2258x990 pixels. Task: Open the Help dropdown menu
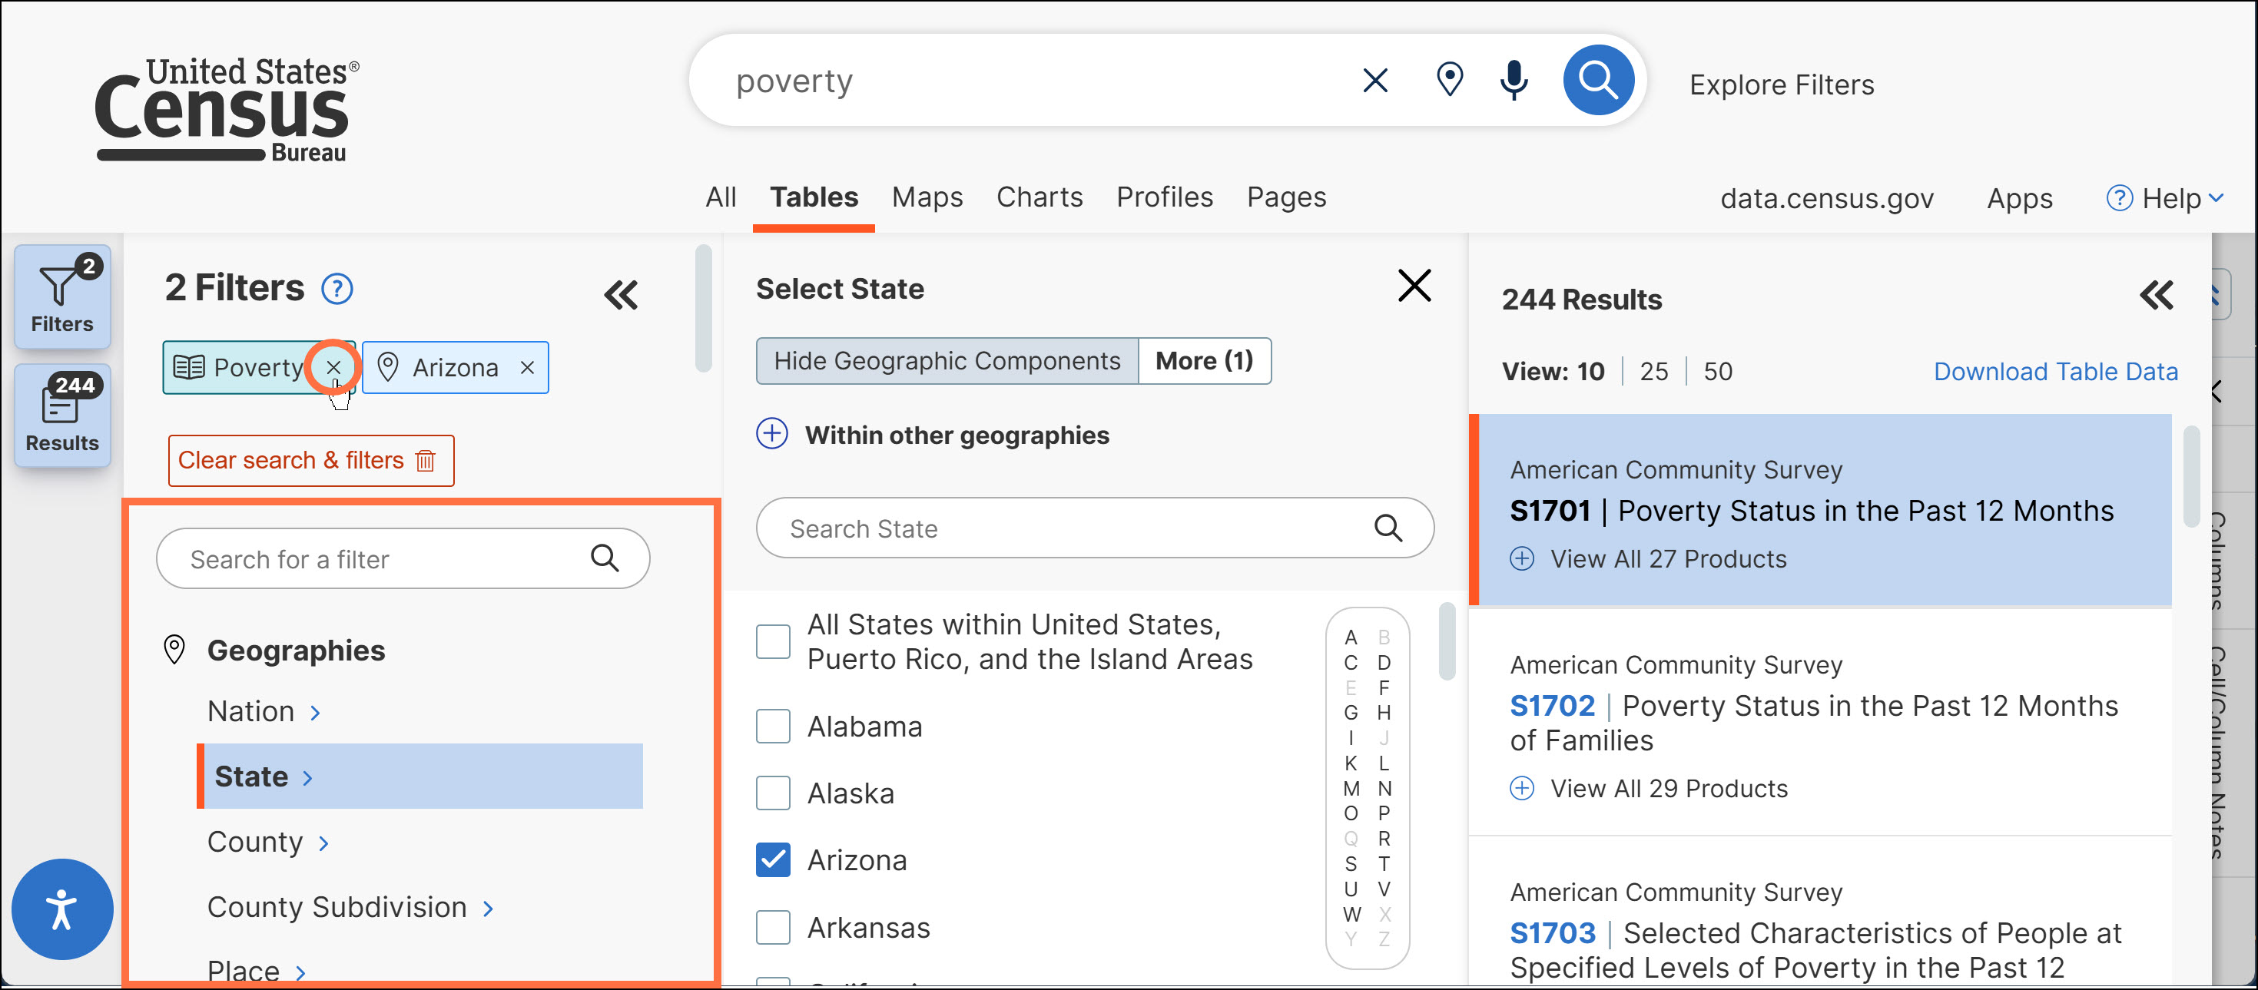coord(2165,198)
